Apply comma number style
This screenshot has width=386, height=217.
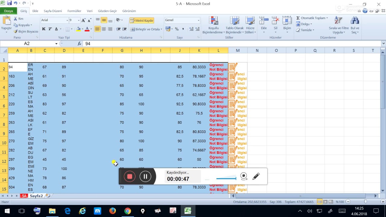pyautogui.click(x=183, y=29)
